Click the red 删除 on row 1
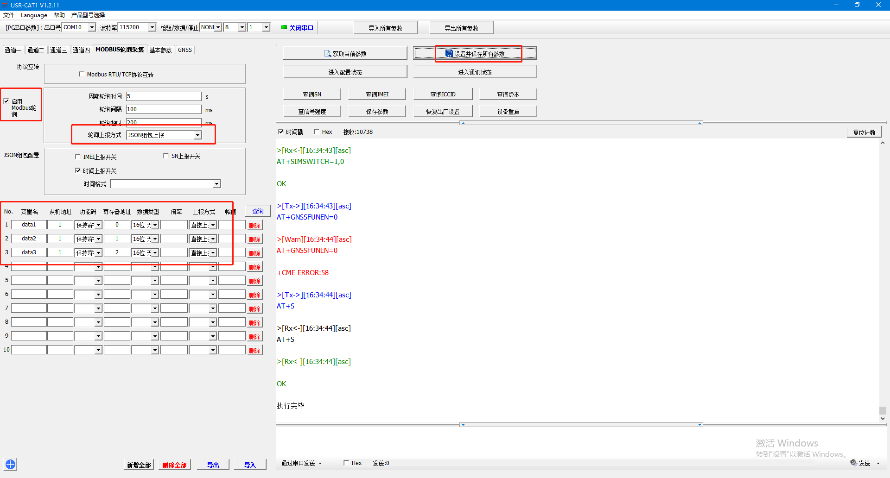 (x=254, y=226)
